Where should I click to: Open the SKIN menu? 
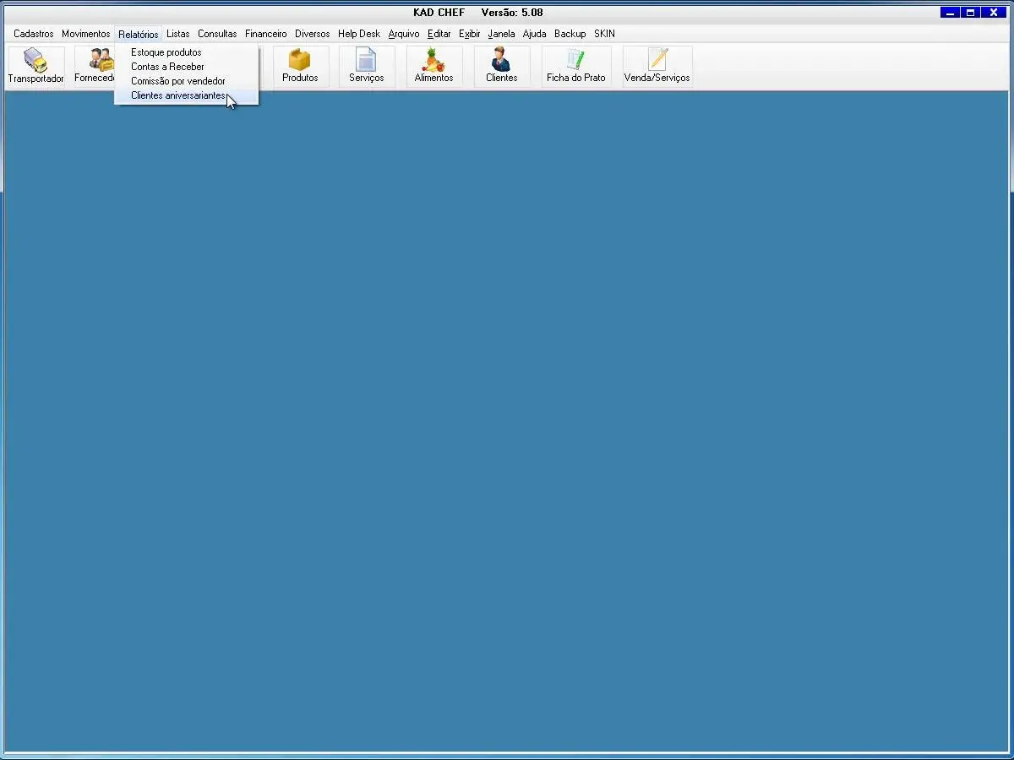pos(604,34)
